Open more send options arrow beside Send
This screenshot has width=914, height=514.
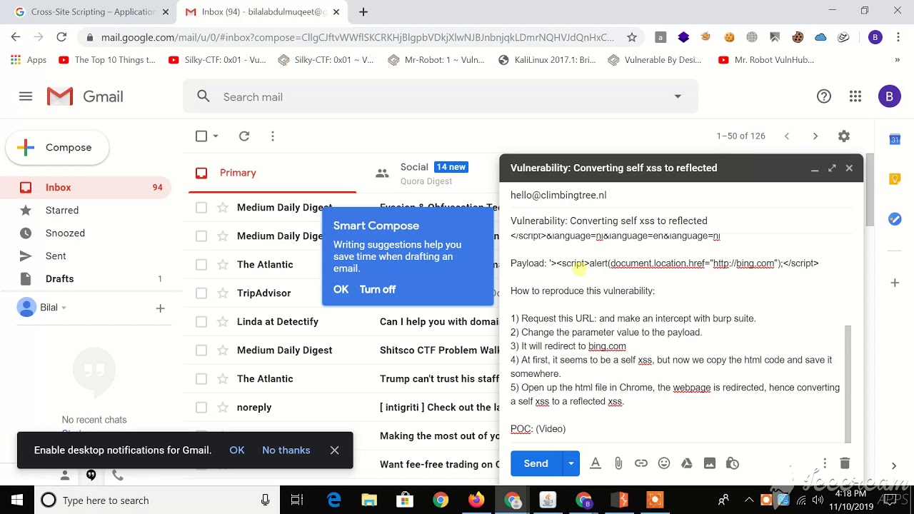pyautogui.click(x=571, y=463)
